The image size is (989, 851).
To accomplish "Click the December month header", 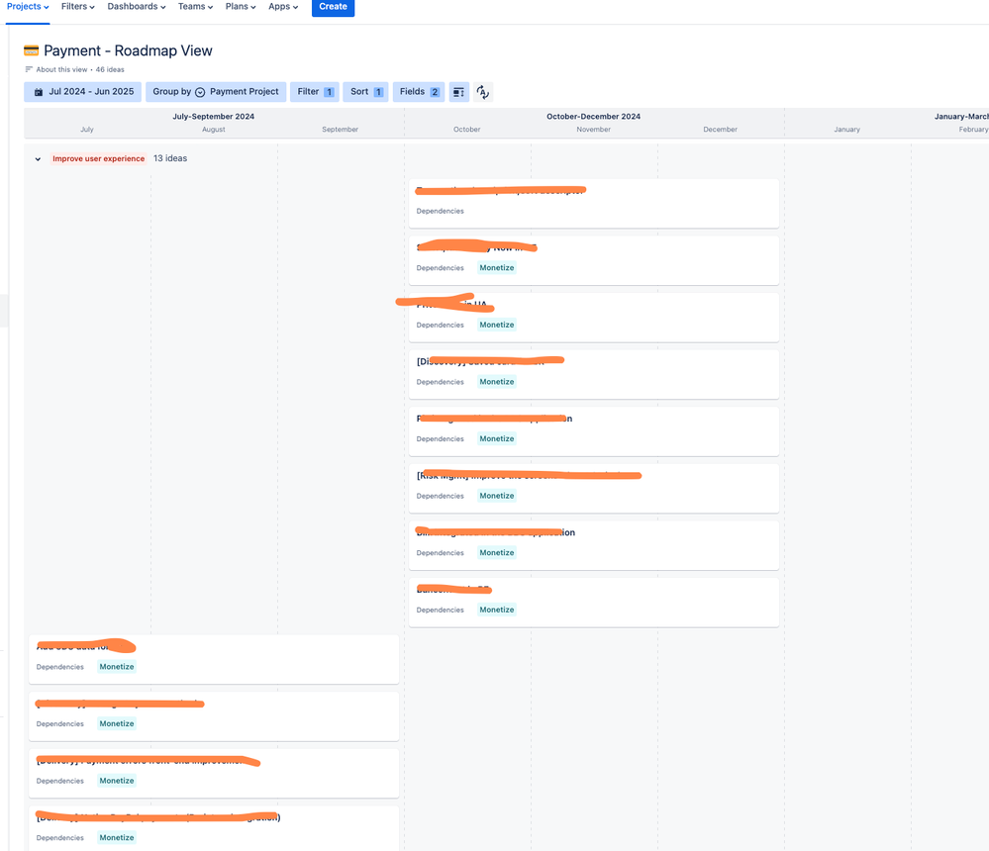I will pyautogui.click(x=721, y=130).
